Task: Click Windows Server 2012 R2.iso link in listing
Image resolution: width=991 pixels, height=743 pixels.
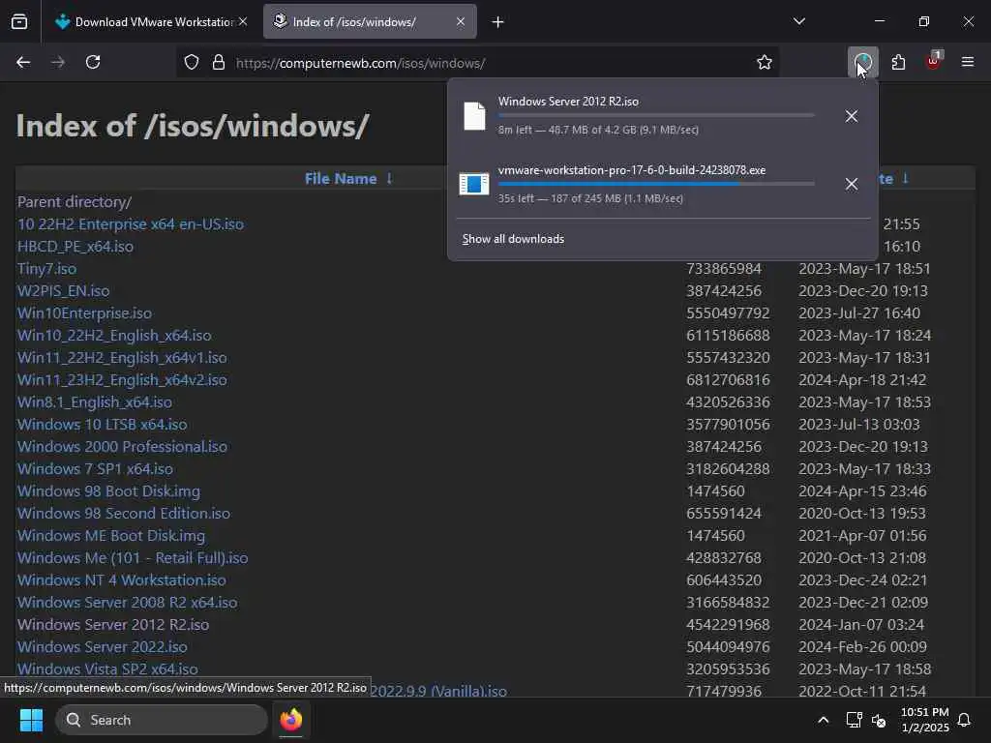Action: (113, 624)
